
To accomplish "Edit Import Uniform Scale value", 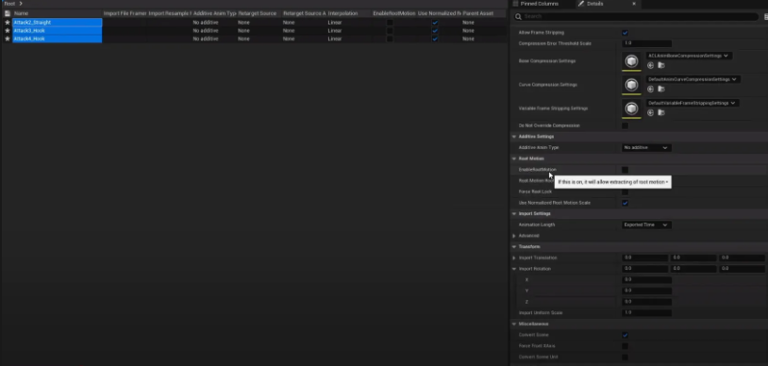I will [x=646, y=312].
